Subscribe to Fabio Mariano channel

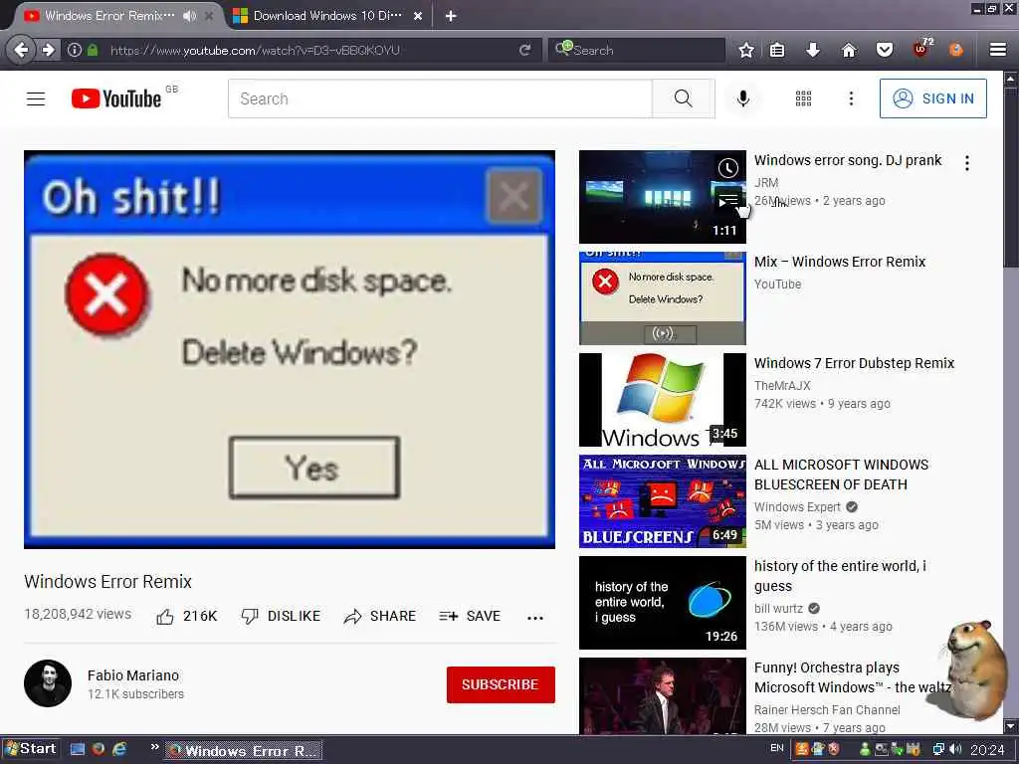(x=501, y=684)
